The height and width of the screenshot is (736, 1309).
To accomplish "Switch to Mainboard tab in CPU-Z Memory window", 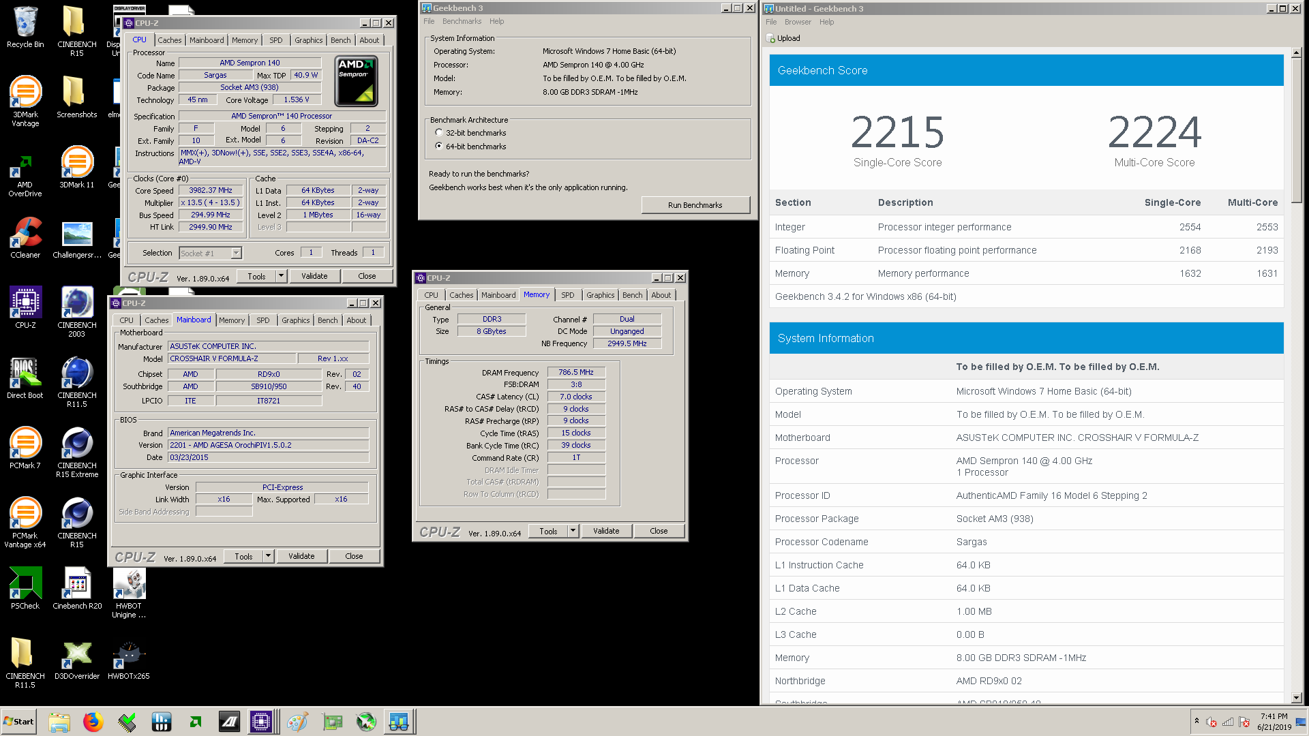I will pyautogui.click(x=498, y=295).
